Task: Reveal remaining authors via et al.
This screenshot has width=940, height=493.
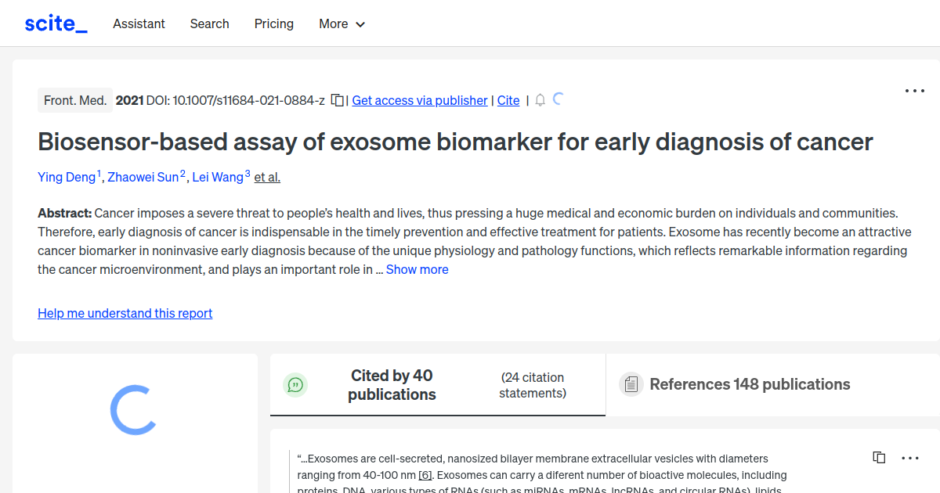Action: pos(266,177)
